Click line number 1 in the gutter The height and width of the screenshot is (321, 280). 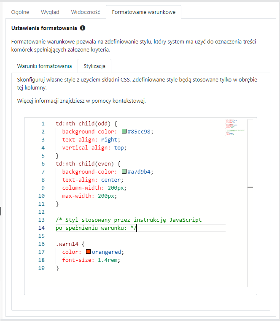tap(43, 124)
